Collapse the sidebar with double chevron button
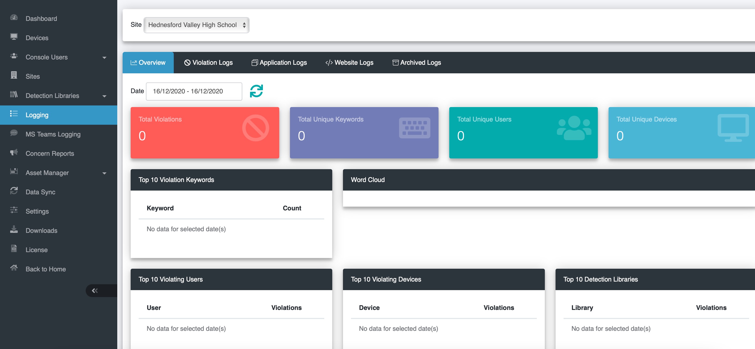The width and height of the screenshot is (755, 349). click(x=95, y=291)
